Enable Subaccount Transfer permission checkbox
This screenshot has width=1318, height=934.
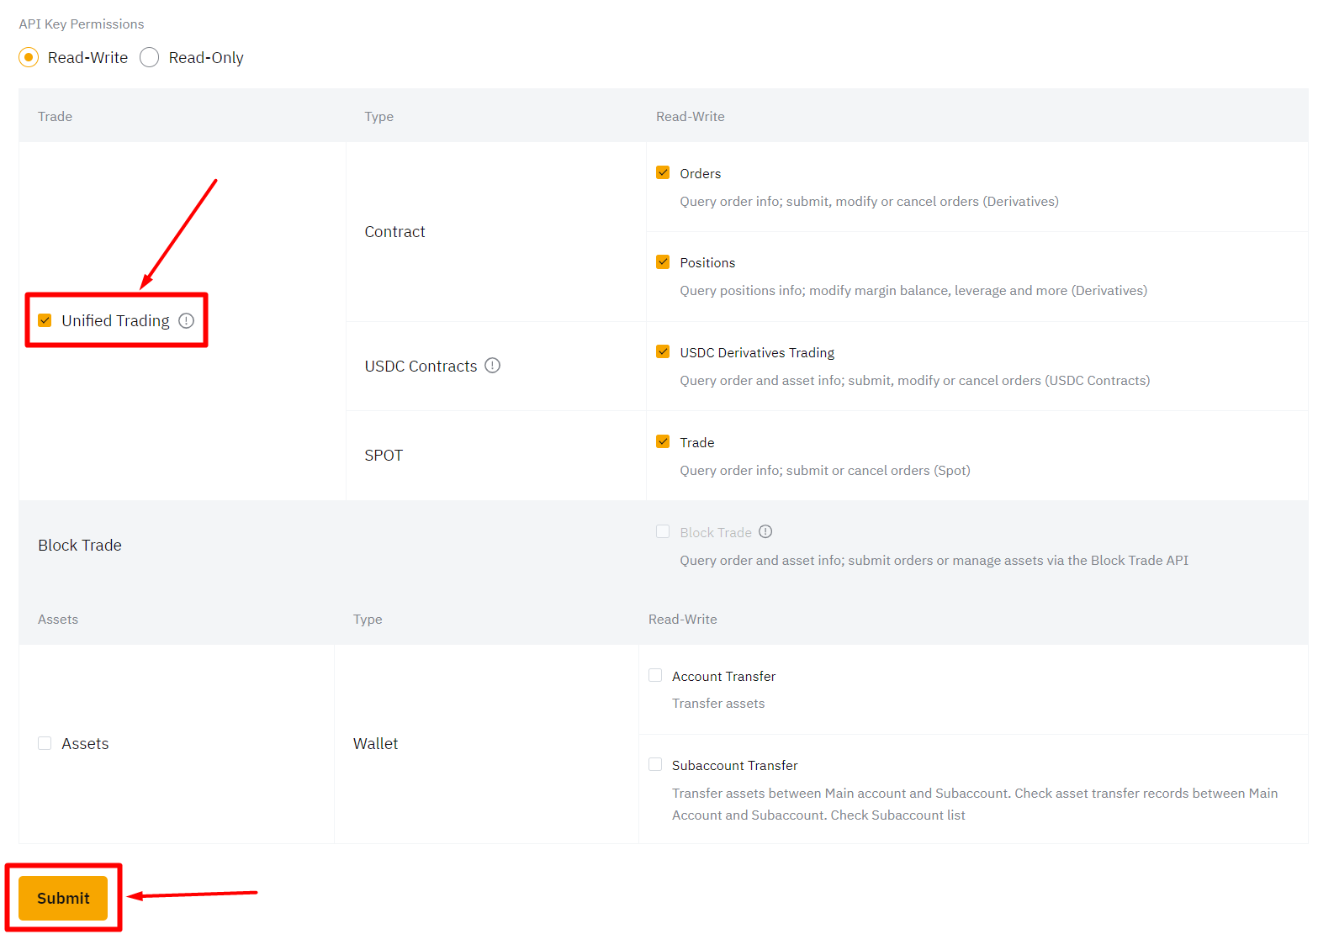[655, 764]
